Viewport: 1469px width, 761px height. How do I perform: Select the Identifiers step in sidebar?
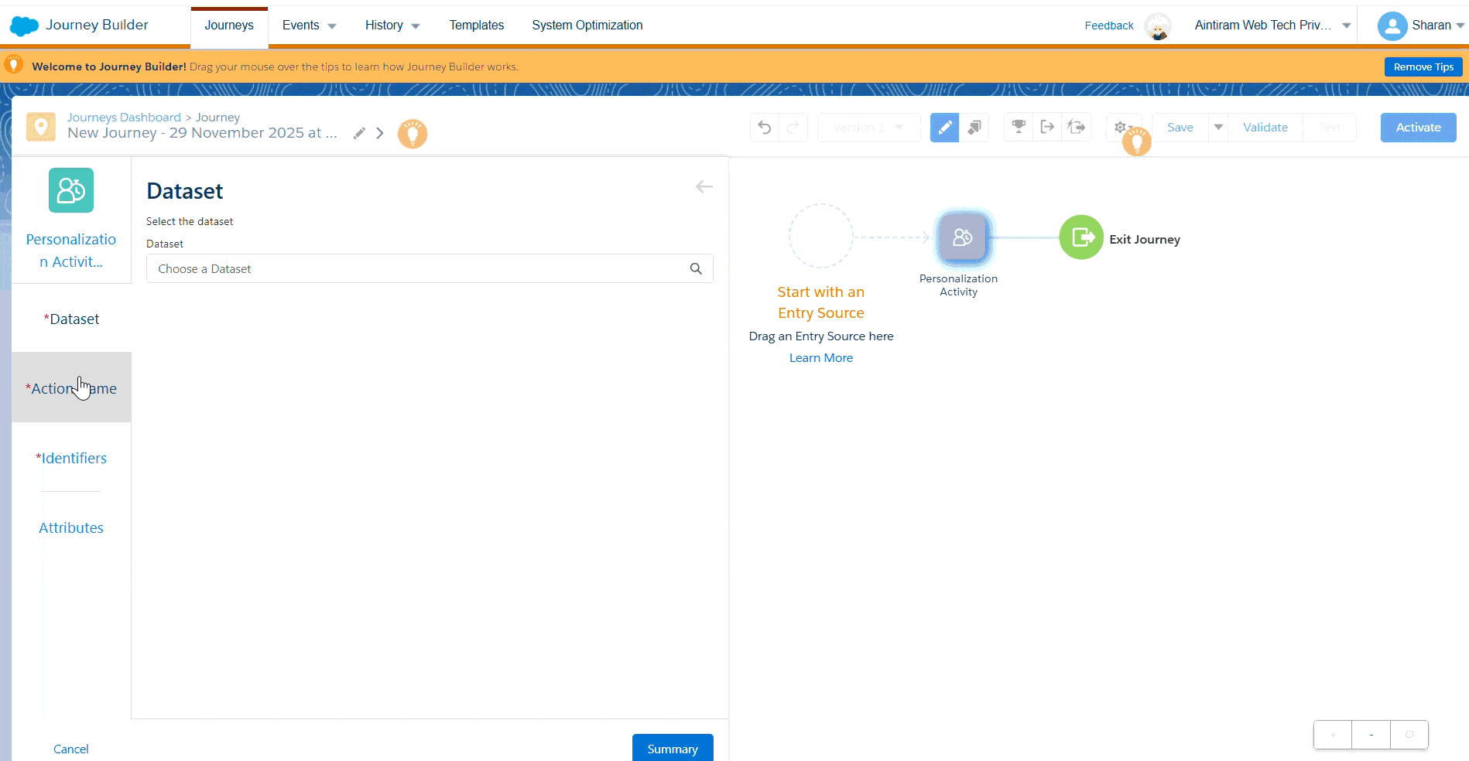pos(72,458)
